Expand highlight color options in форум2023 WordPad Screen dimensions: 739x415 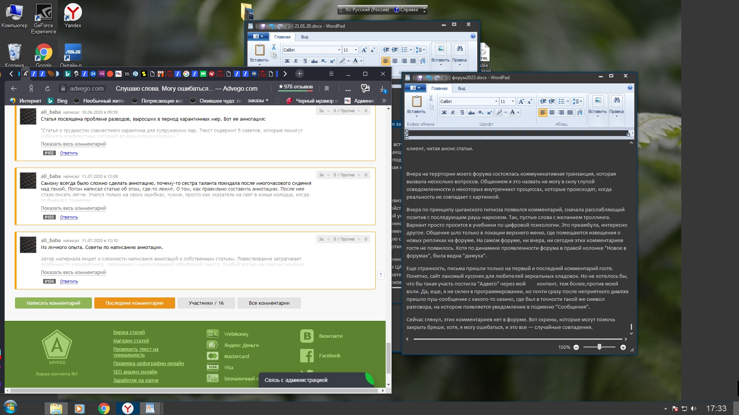505,113
